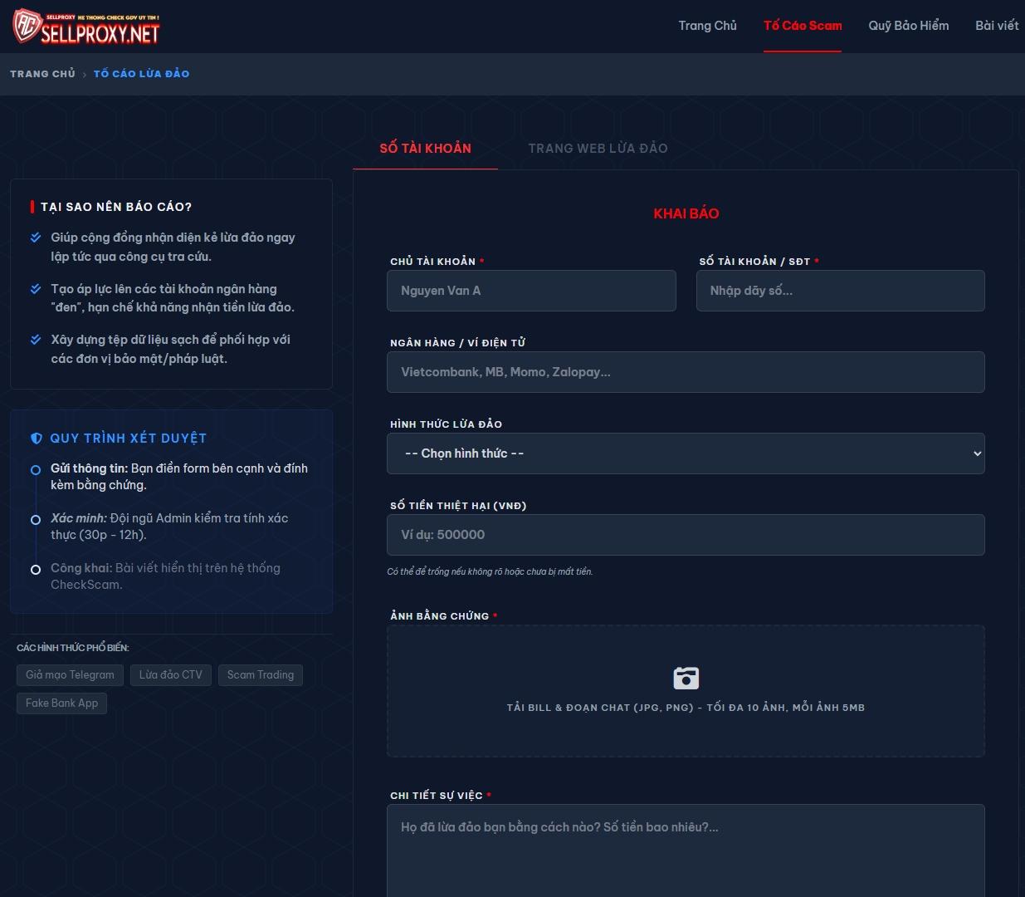Click the Công khai step circle marker
Screen dimensions: 1025x897
[36, 570]
